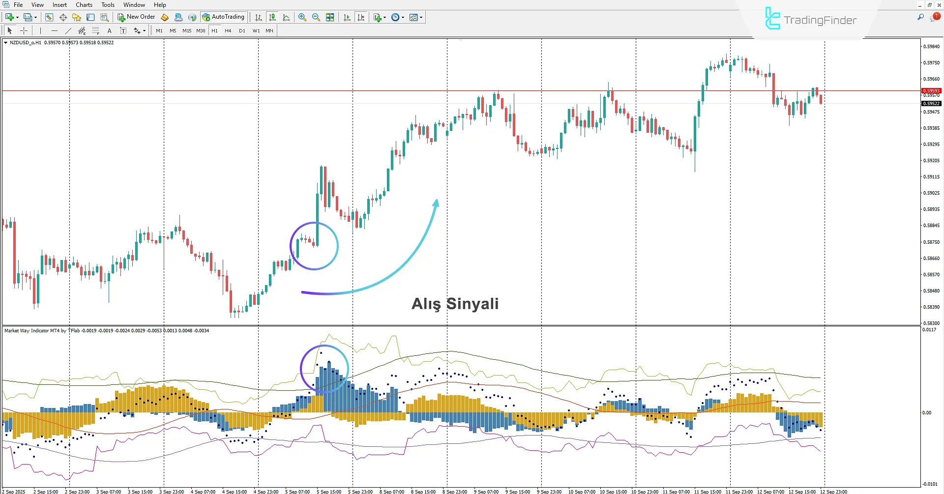
Task: Select the Fibonacci Retracement tool
Action: (x=95, y=30)
